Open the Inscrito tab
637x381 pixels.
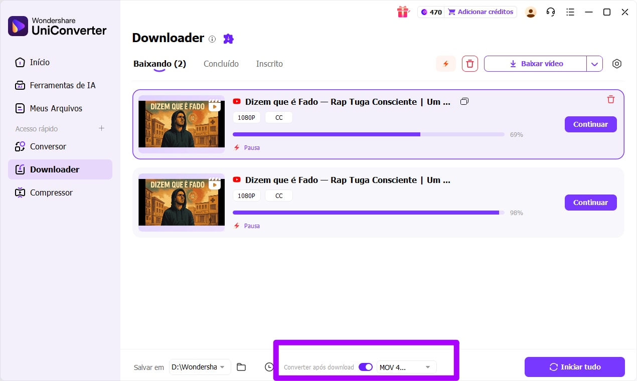(x=269, y=64)
